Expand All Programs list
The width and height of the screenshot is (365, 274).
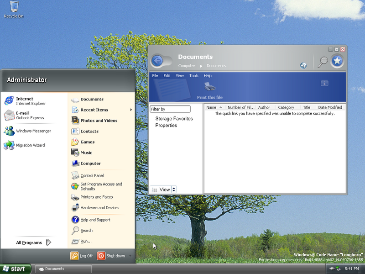click(x=33, y=242)
